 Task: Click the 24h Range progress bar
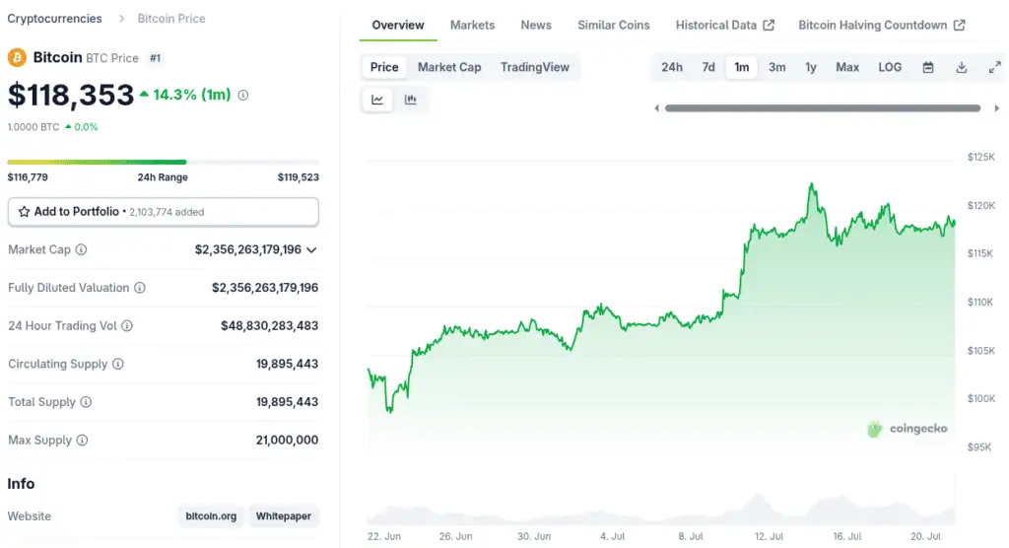[163, 162]
